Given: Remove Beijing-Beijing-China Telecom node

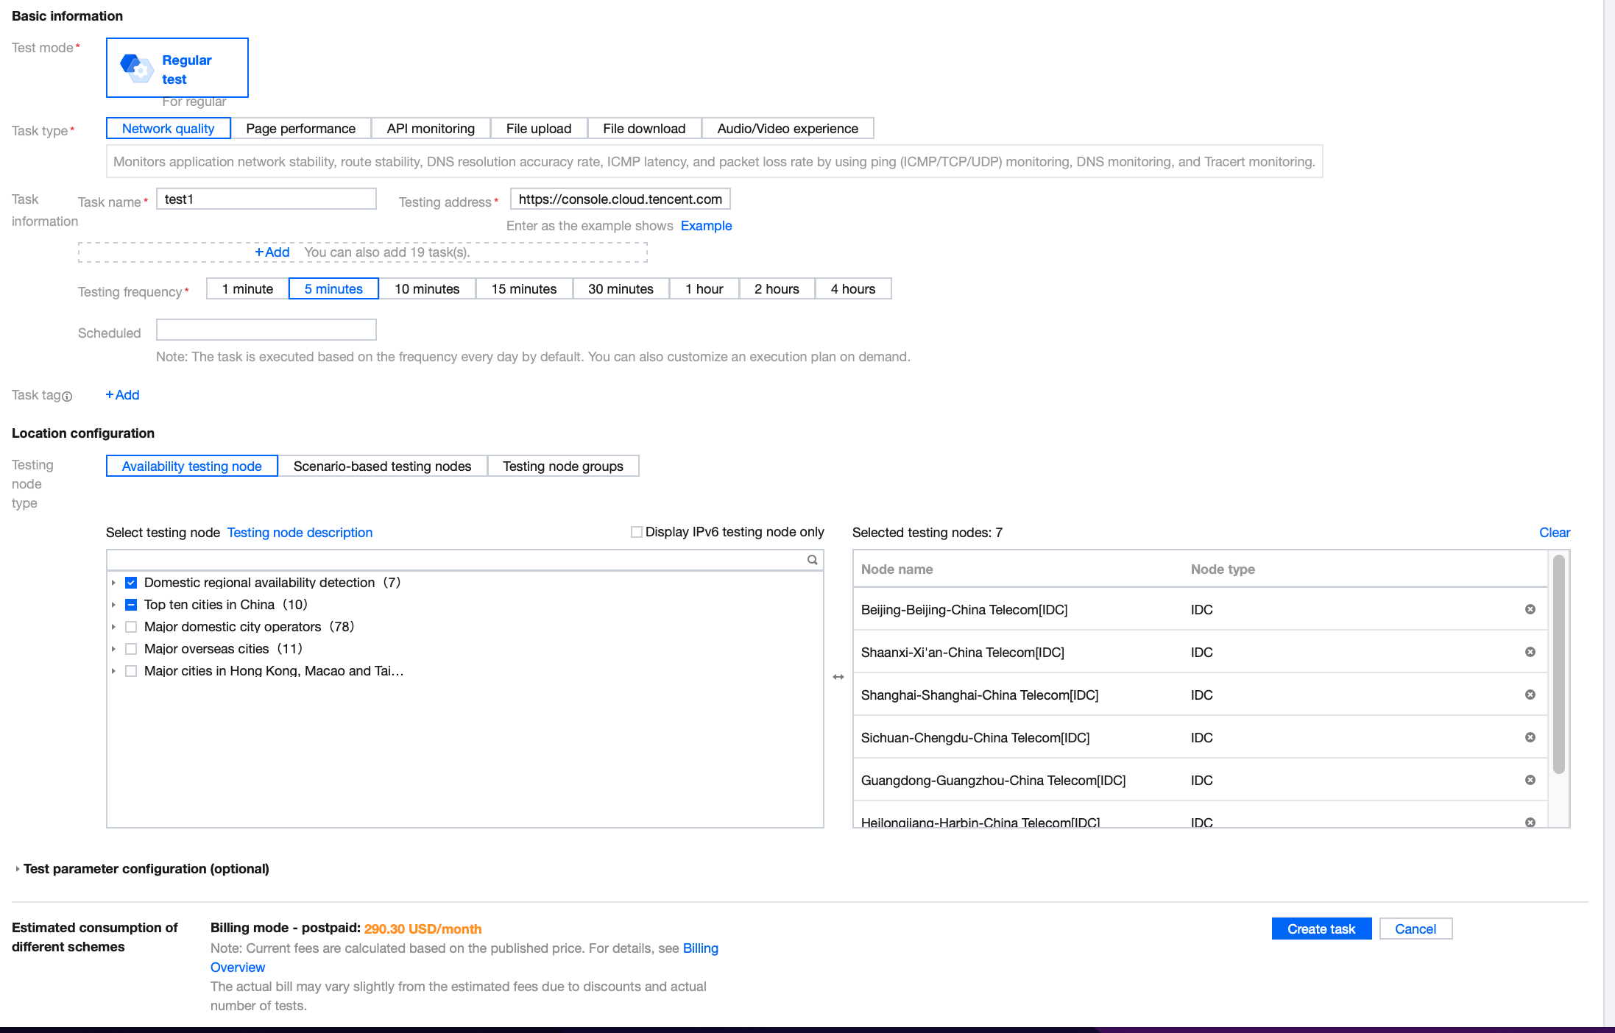Looking at the screenshot, I should pos(1530,609).
